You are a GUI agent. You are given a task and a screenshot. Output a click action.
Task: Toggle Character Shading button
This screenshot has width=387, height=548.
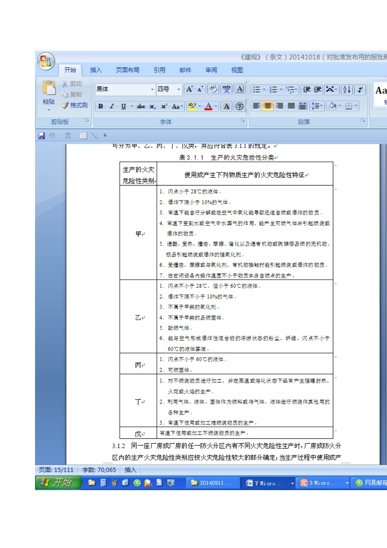point(226,106)
